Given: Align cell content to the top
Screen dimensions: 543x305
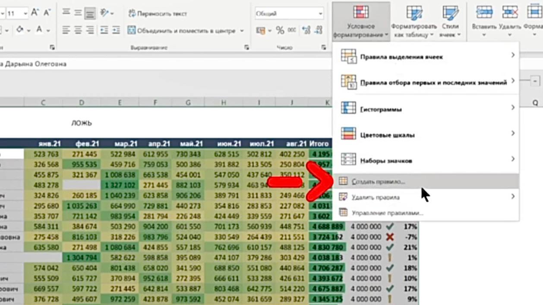Looking at the screenshot, I should click(66, 13).
